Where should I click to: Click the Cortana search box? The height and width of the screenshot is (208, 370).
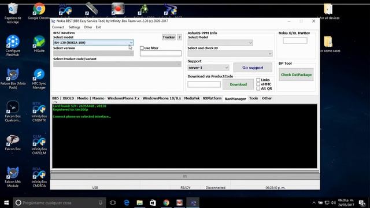tap(60, 203)
